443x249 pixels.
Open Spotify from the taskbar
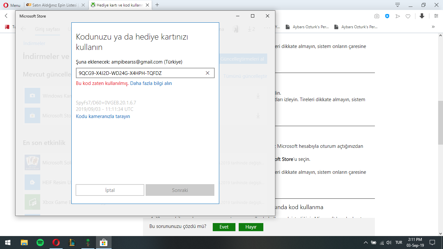click(40, 243)
